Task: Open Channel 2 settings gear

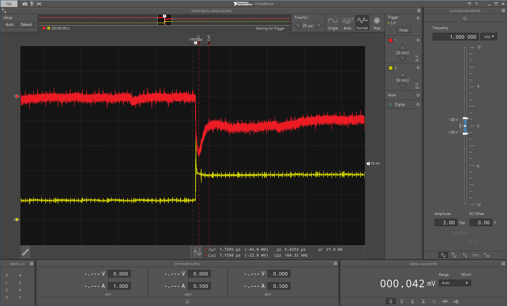Action: (418, 68)
